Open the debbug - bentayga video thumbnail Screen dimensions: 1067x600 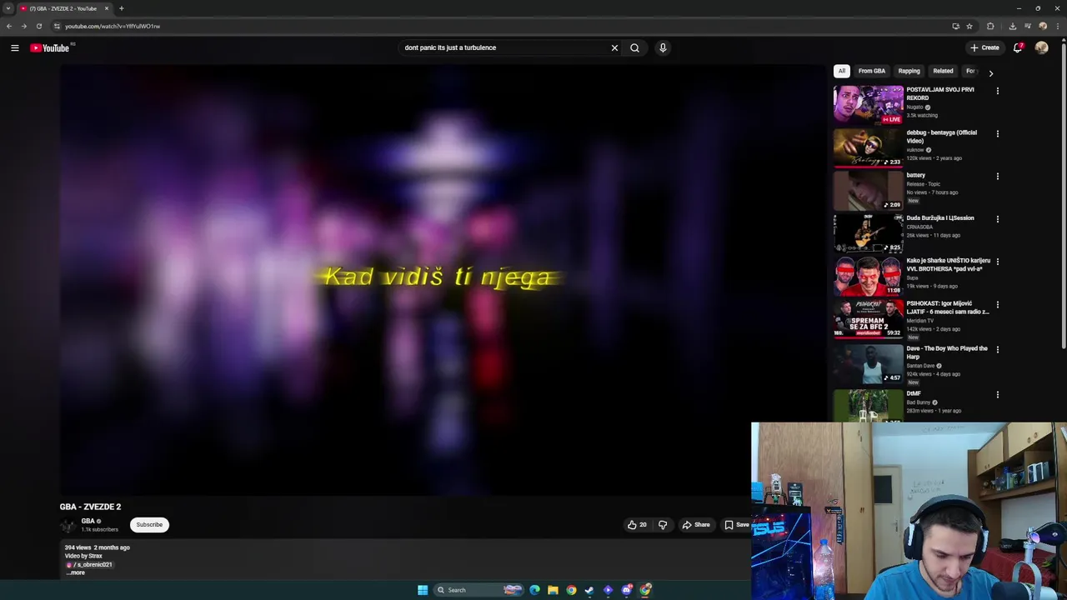868,147
